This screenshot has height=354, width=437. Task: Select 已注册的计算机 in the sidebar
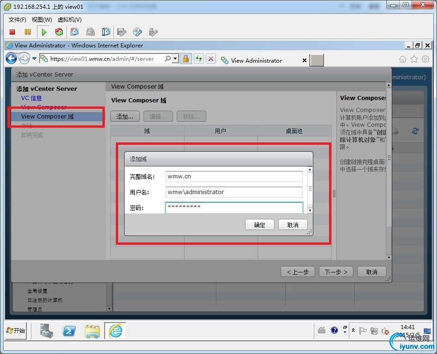tap(45, 300)
